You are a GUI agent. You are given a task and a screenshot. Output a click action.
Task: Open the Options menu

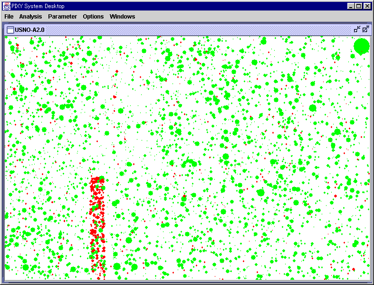tap(93, 17)
